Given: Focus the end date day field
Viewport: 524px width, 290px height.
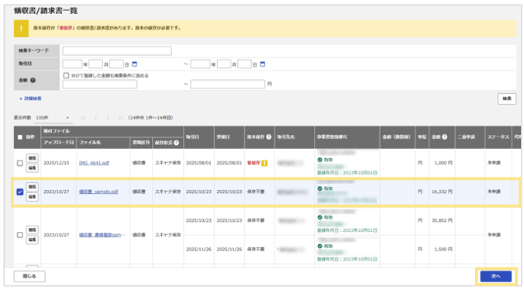Looking at the screenshot, I should click(x=245, y=64).
